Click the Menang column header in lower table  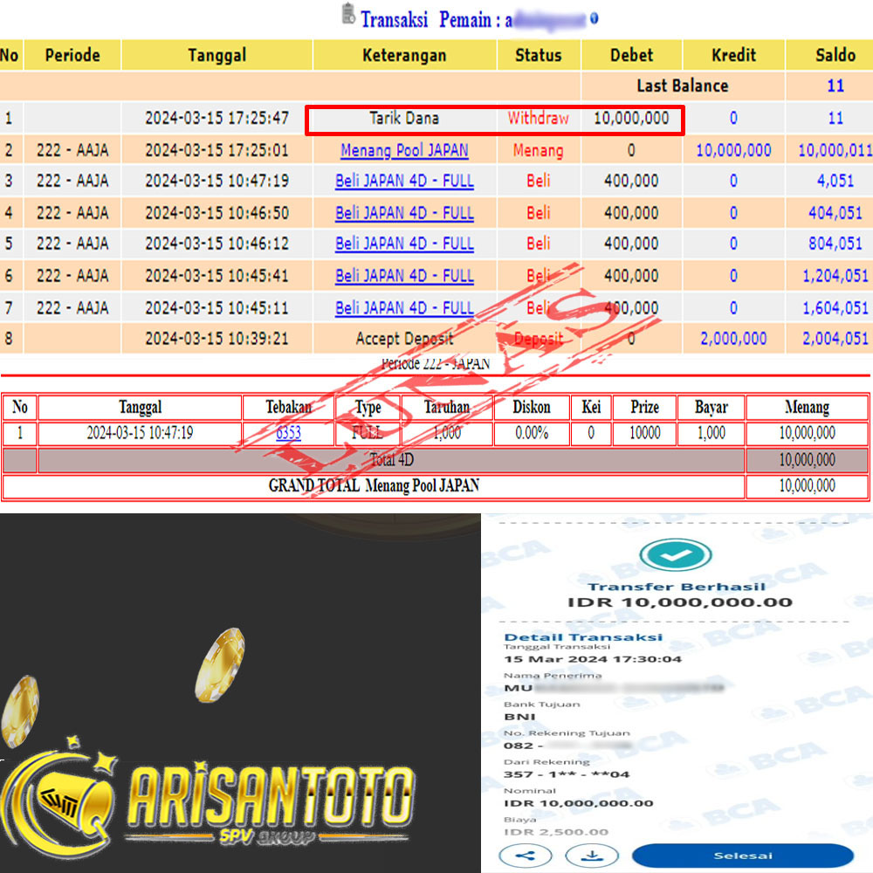tap(807, 408)
